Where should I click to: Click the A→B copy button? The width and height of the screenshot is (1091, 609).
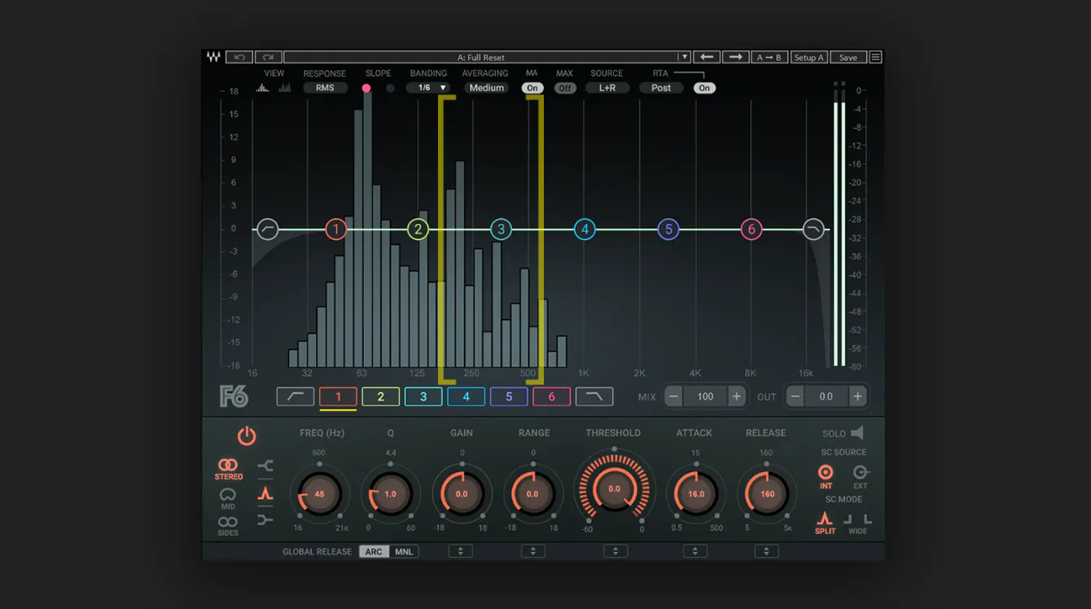(x=769, y=57)
